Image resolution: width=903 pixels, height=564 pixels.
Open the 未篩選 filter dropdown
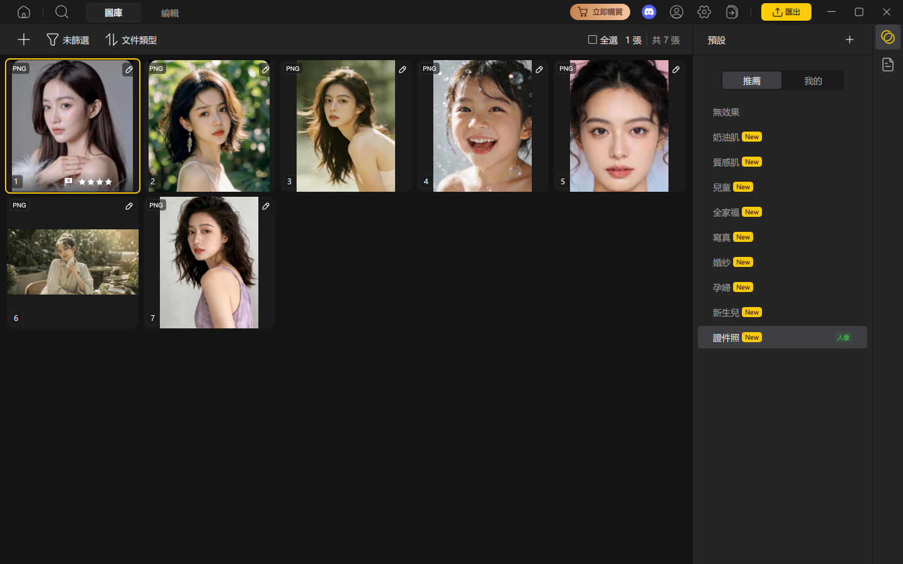click(x=68, y=39)
